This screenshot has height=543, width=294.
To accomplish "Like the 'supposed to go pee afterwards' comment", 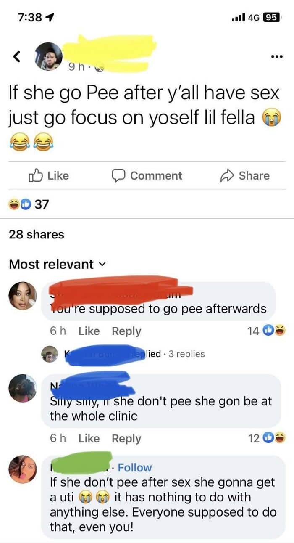I will (x=89, y=331).
